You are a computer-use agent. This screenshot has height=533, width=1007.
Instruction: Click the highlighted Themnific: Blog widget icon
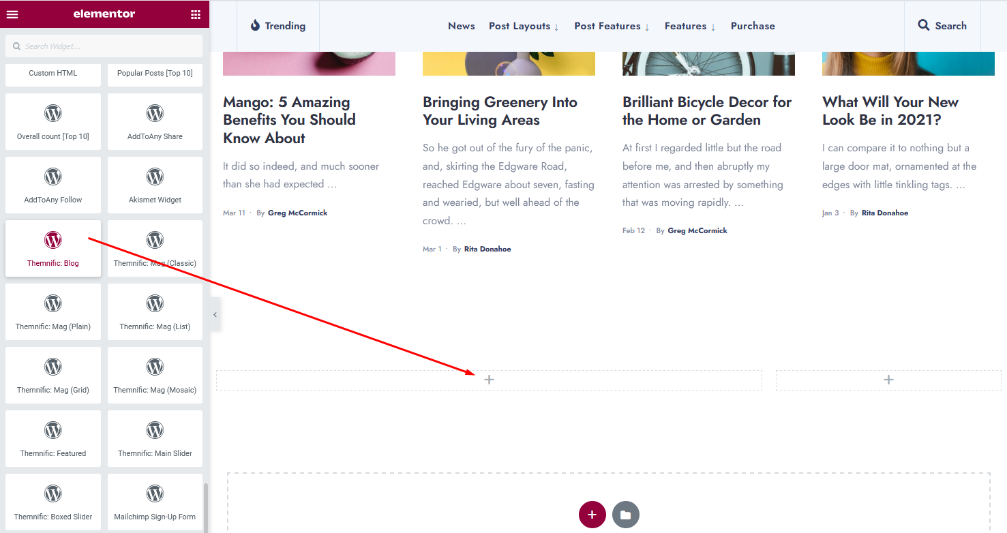pos(53,240)
